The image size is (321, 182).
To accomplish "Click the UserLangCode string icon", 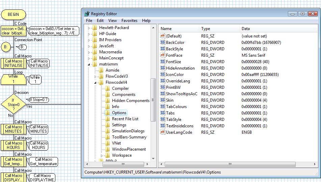I will (163, 132).
